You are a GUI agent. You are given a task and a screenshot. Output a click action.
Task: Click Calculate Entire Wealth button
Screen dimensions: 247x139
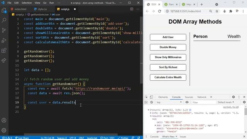[168, 77]
